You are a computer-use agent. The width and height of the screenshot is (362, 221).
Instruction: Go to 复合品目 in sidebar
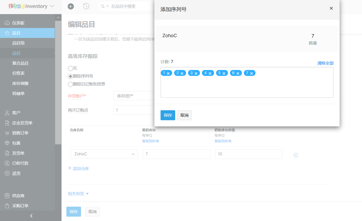(20, 63)
